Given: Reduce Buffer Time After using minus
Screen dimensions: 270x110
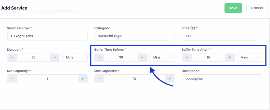Looking at the screenshot, I should [x=187, y=57].
